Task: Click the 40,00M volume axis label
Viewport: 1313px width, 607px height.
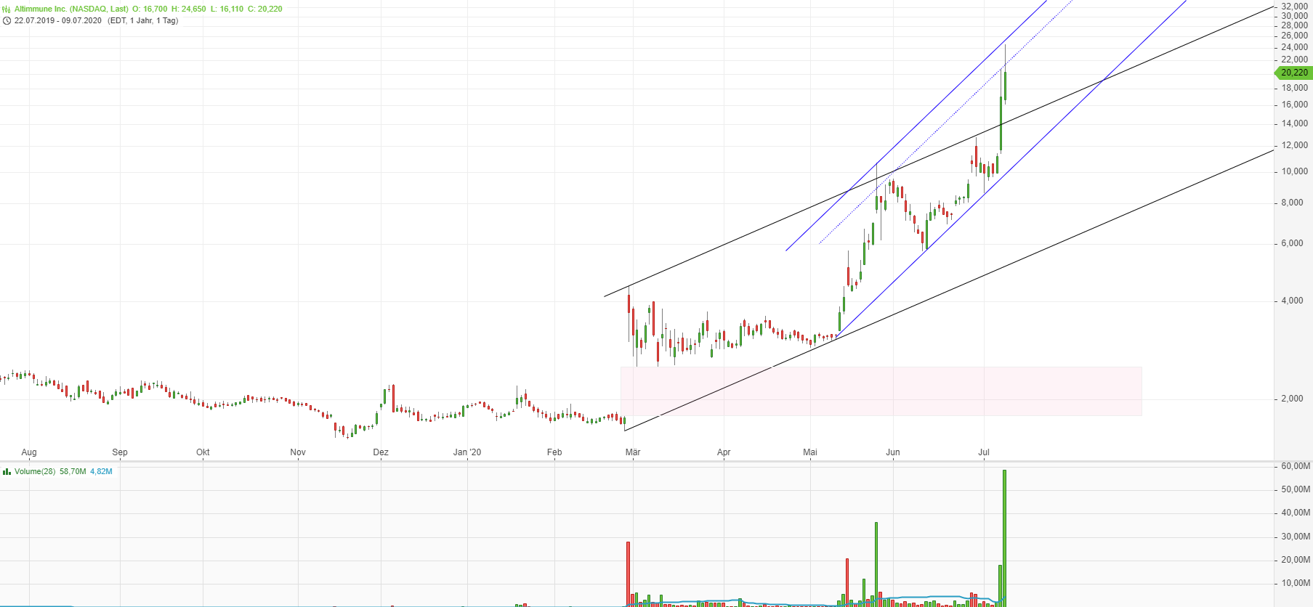Action: [1296, 513]
